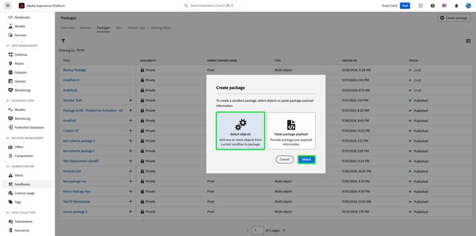476x236 pixels.
Task: Switch to the Jobs tab
Action: click(119, 28)
